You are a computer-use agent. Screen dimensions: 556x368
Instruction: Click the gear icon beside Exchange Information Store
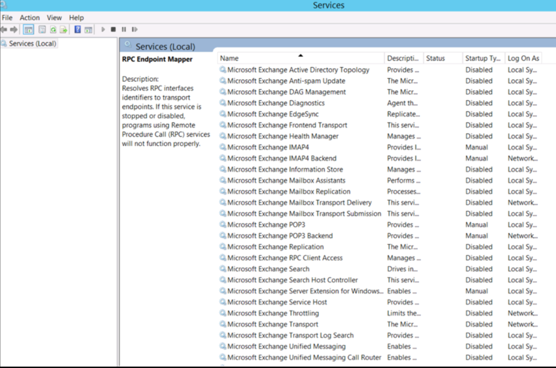pos(223,170)
